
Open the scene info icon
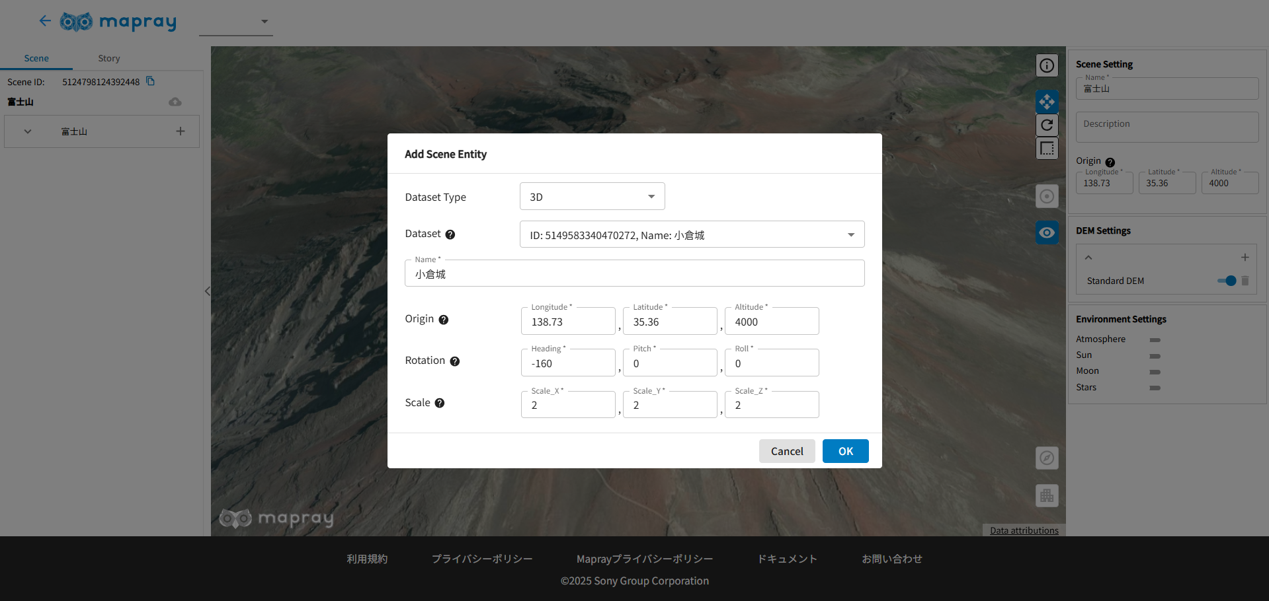coord(1046,65)
